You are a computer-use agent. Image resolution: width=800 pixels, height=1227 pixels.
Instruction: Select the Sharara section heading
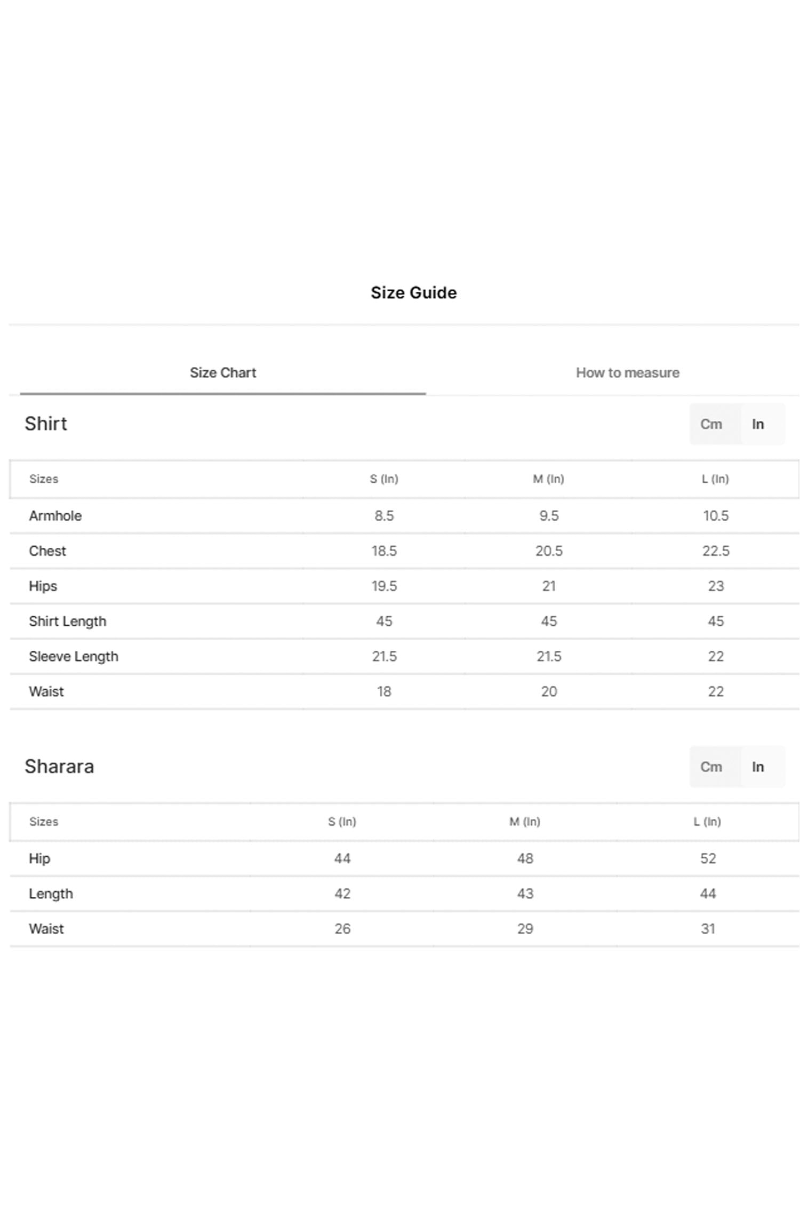pos(59,766)
